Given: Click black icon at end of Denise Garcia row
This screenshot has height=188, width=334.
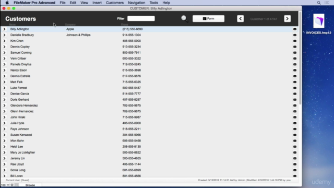Looking at the screenshot, I should [295, 93].
